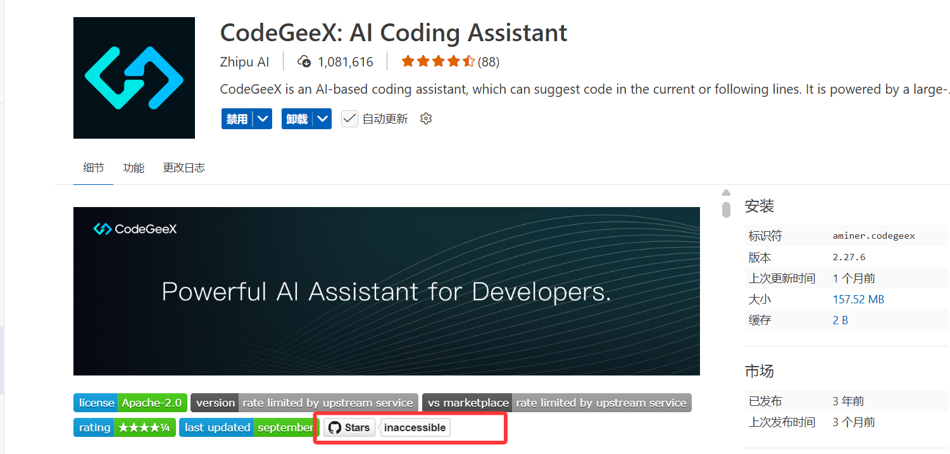Image resolution: width=950 pixels, height=454 pixels.
Task: Click the CodeGeeX extension logo icon
Action: coord(134,78)
